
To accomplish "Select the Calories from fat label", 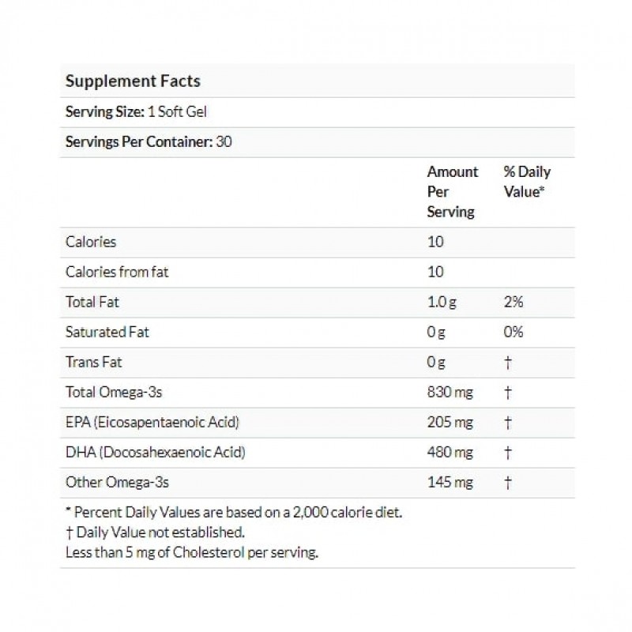I will pyautogui.click(x=117, y=272).
